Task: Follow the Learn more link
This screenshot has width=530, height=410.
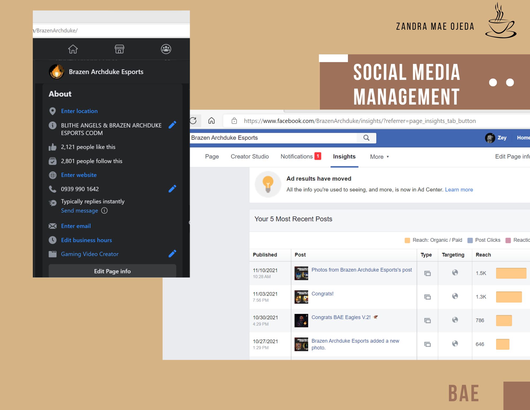Action: [459, 189]
